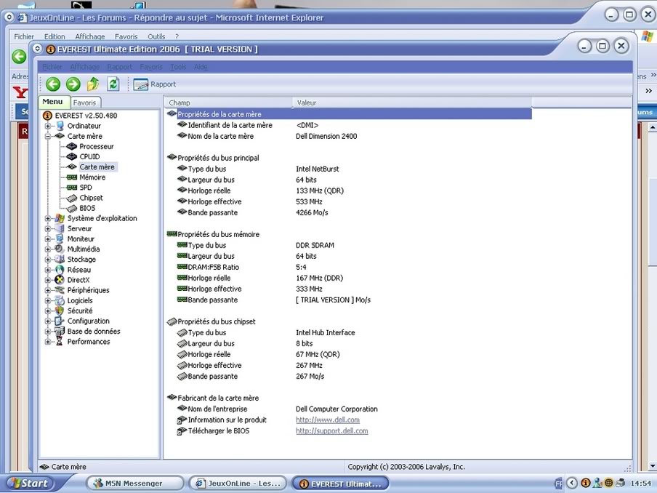Image resolution: width=657 pixels, height=493 pixels.
Task: Click the Stockage disk icon
Action: (60, 260)
